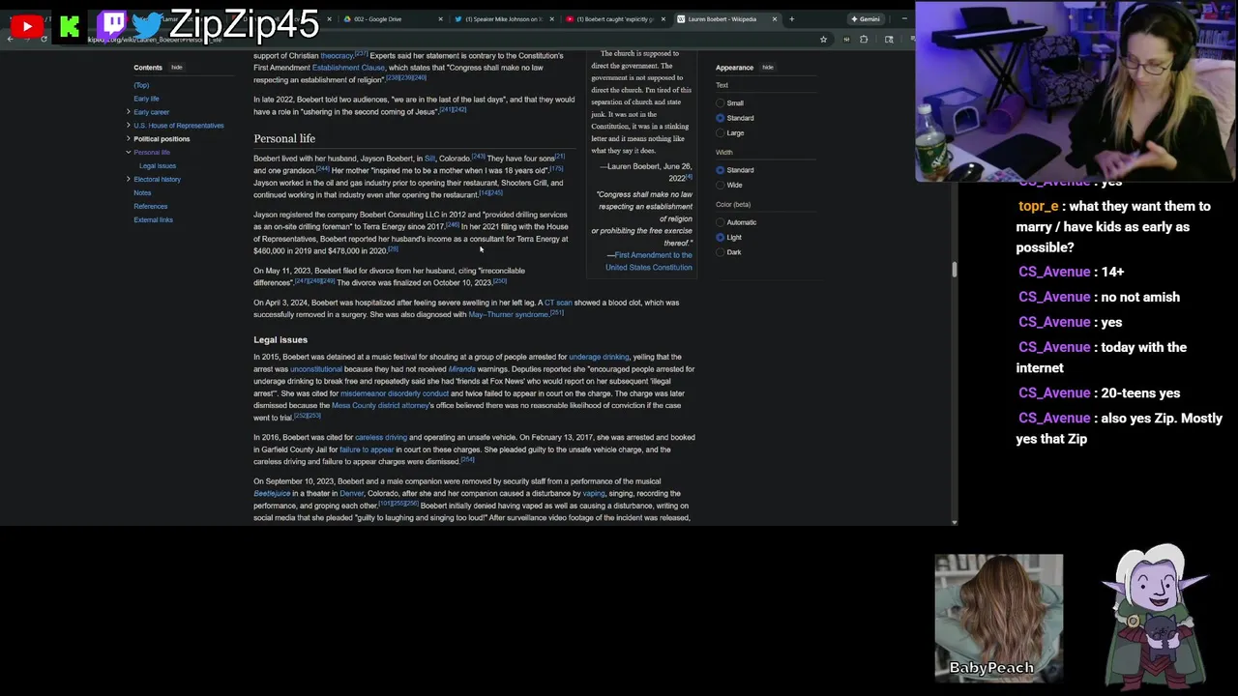Open the vaping link
Screen dimensions: 1238x696
tap(593, 494)
